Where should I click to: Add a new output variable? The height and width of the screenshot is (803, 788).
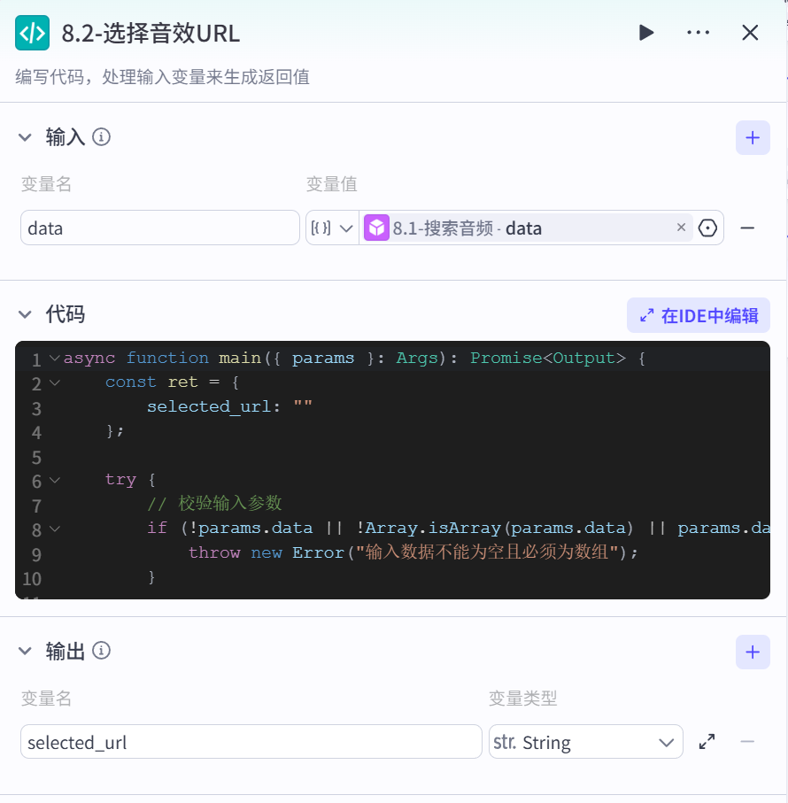pyautogui.click(x=753, y=652)
